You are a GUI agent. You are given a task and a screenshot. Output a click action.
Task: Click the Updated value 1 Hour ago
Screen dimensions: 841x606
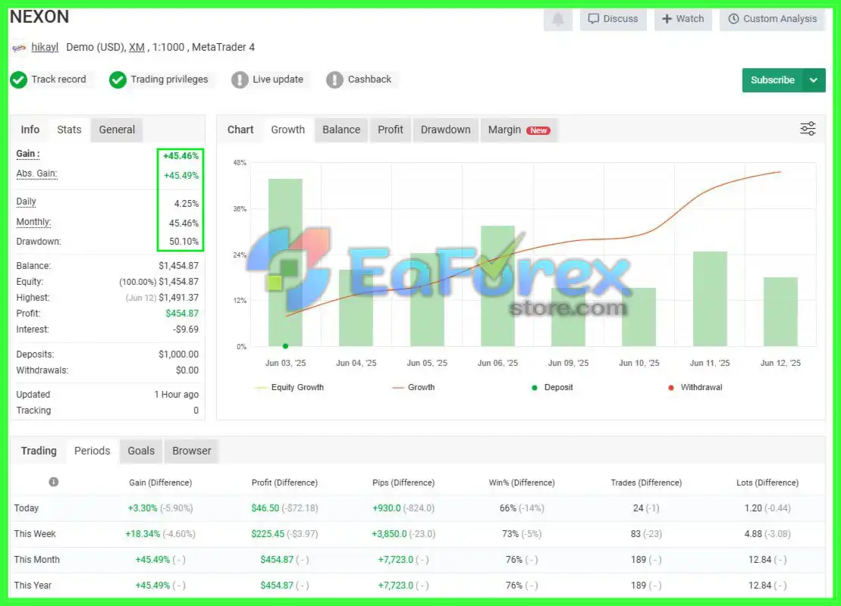pos(177,395)
